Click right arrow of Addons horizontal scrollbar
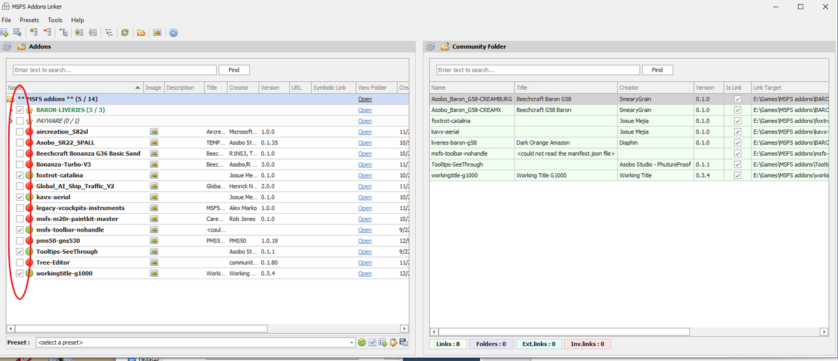This screenshot has height=361, width=838. pos(404,329)
